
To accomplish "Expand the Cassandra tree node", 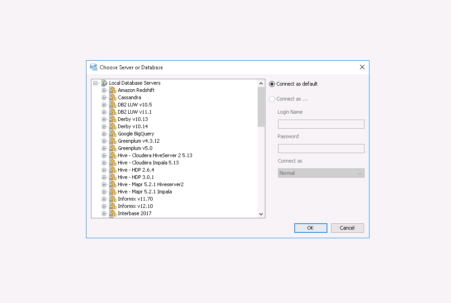I will click(x=104, y=97).
